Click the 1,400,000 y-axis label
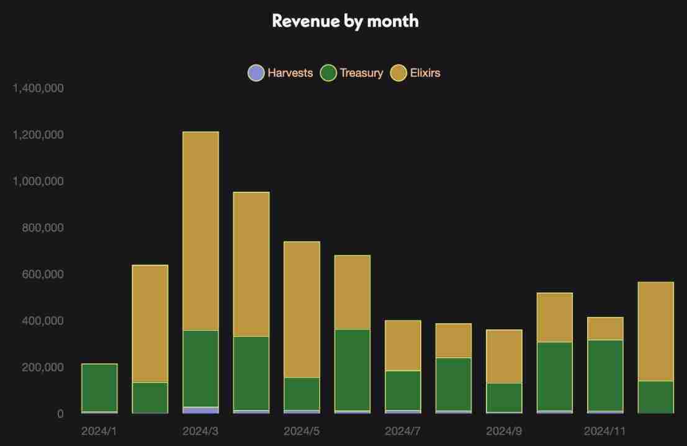 click(x=38, y=89)
